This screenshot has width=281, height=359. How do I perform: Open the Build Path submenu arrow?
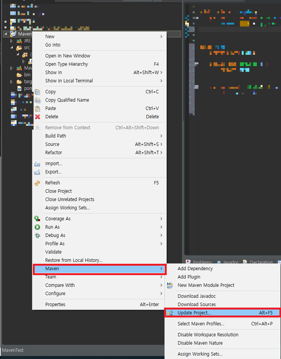161,136
